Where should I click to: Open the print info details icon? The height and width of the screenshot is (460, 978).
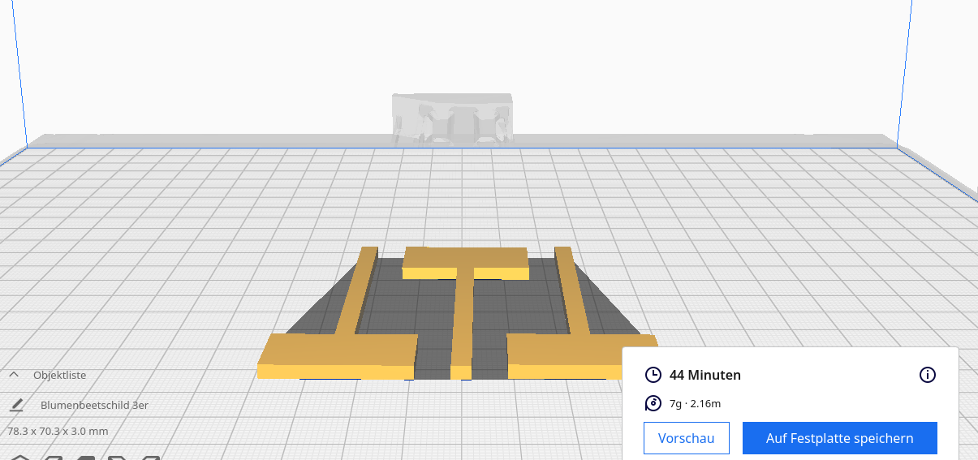(928, 375)
